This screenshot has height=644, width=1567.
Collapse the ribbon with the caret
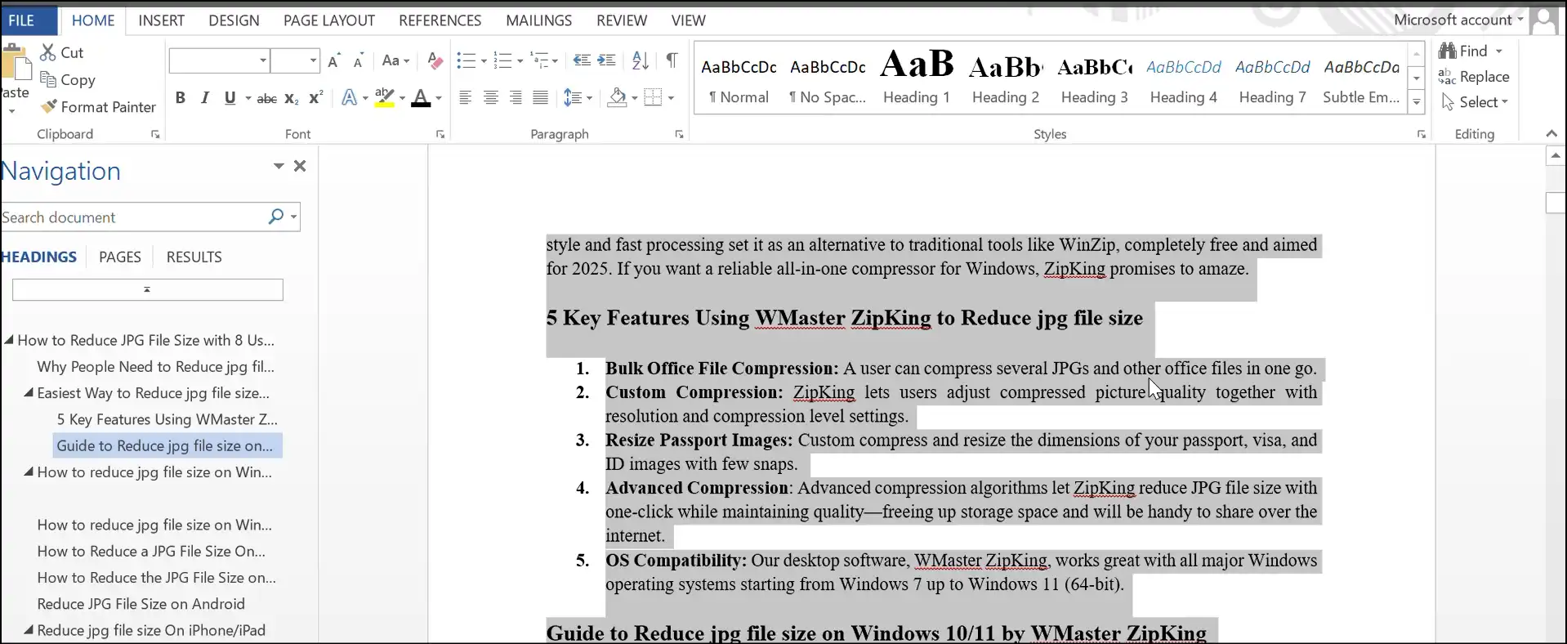tap(1551, 133)
